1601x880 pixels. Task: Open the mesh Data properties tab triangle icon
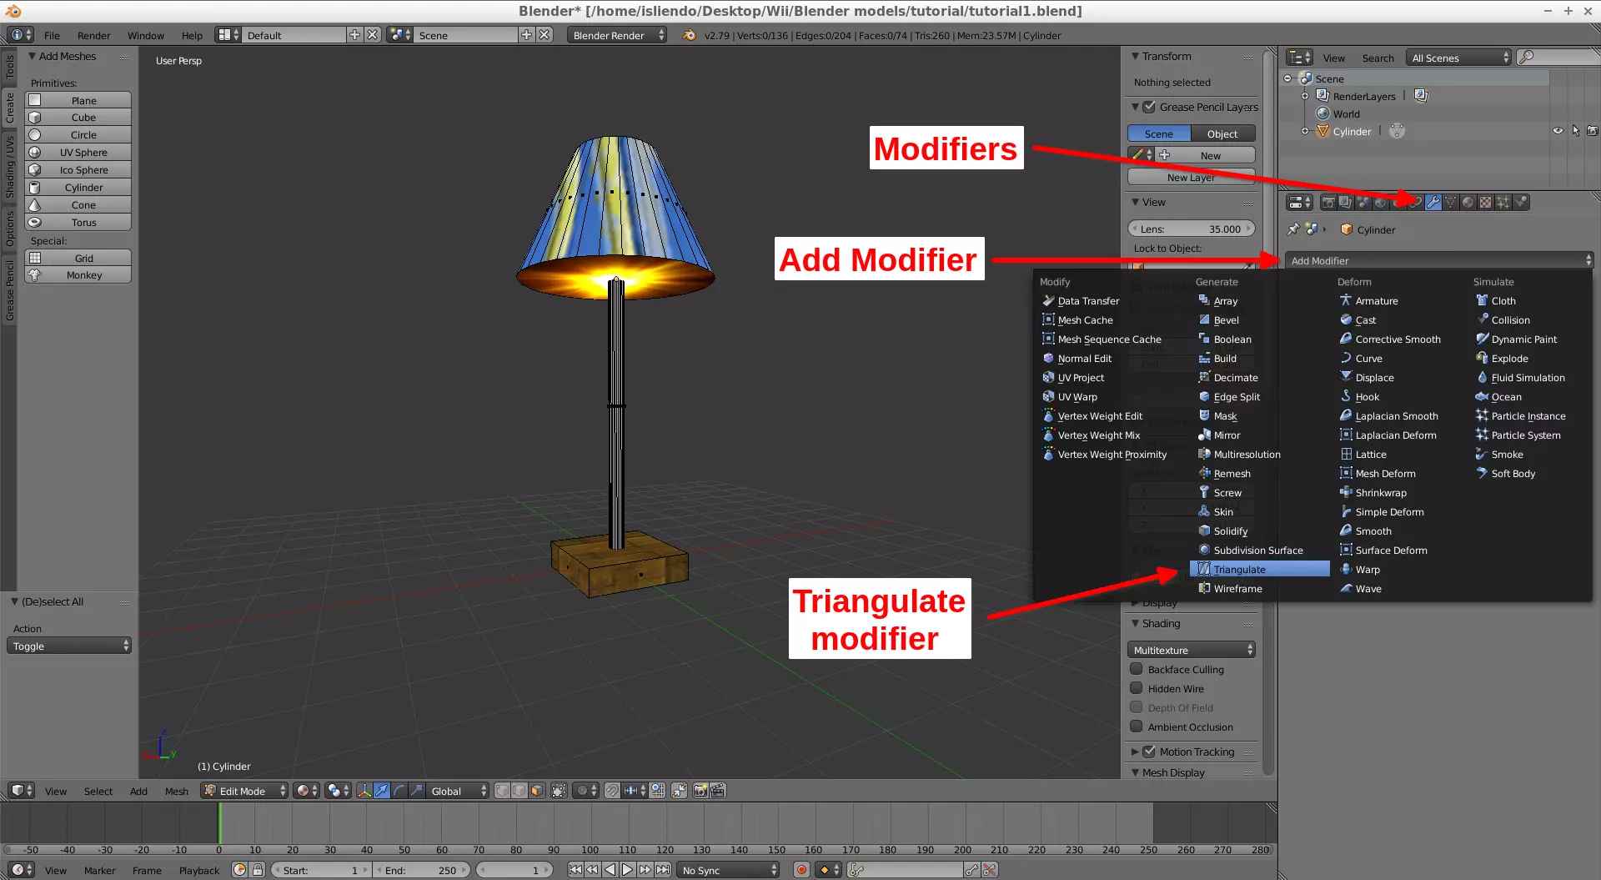1451,203
